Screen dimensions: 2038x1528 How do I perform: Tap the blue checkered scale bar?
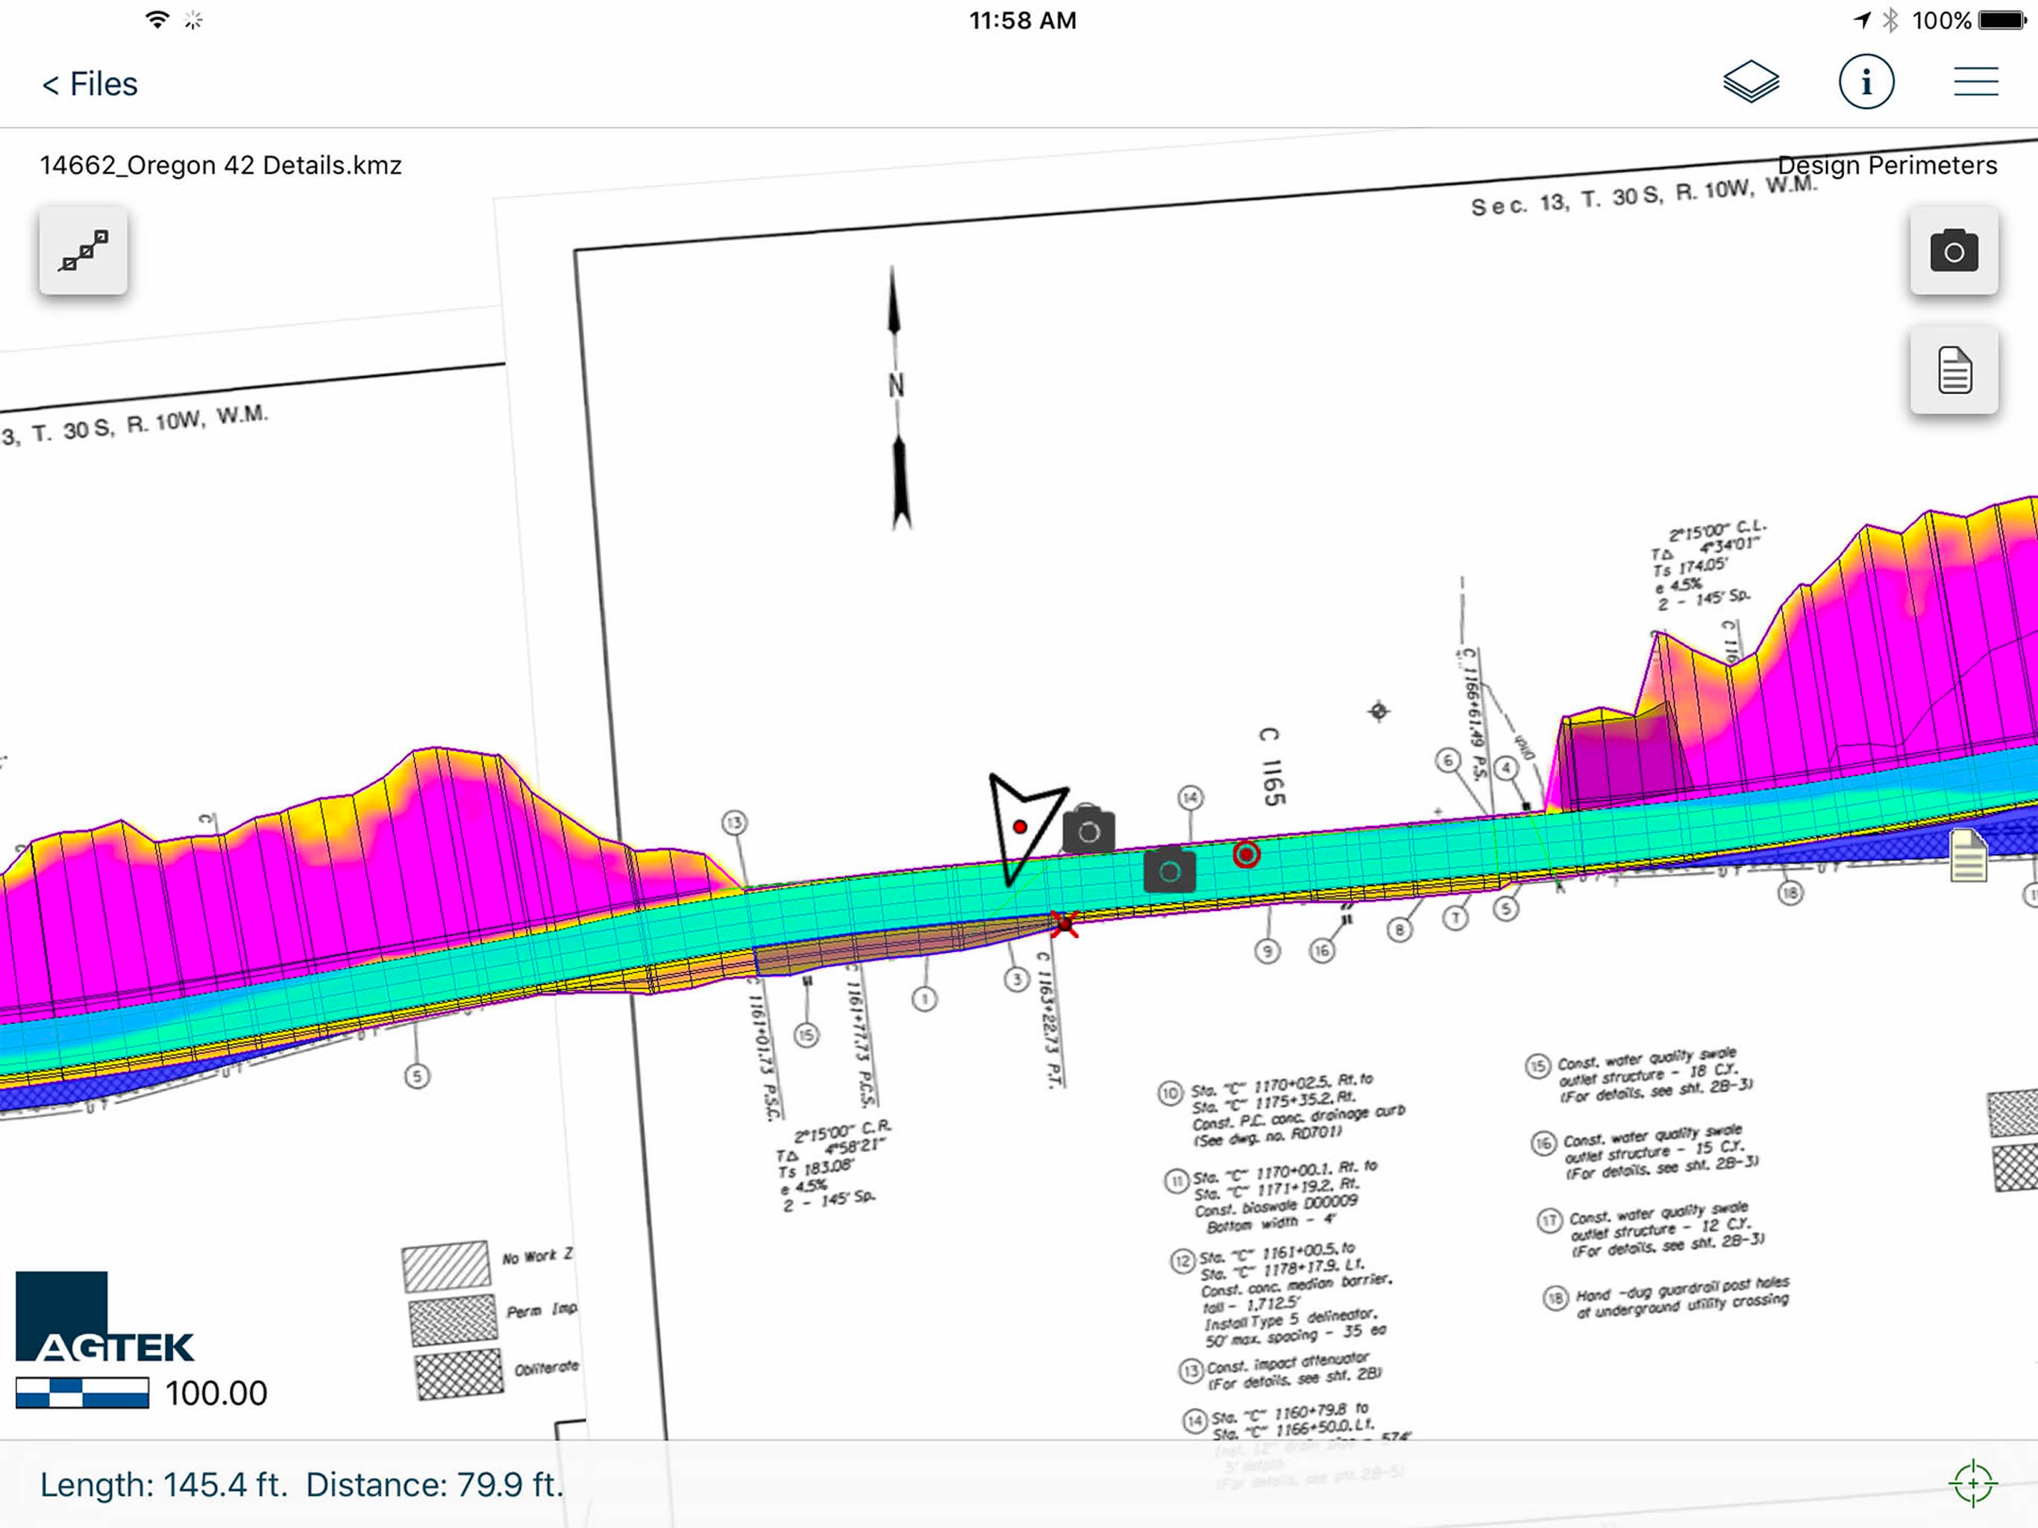[x=82, y=1392]
